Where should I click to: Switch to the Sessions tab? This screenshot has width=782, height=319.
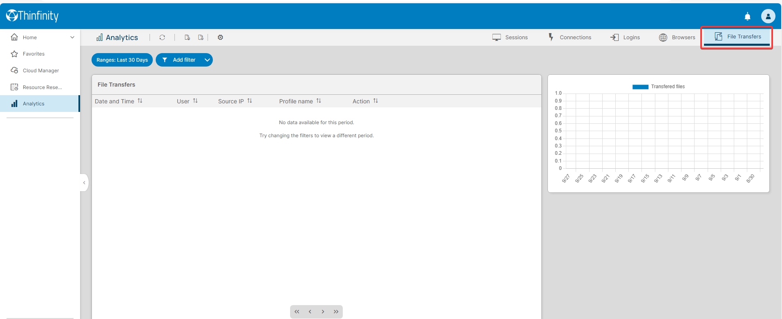click(x=510, y=37)
